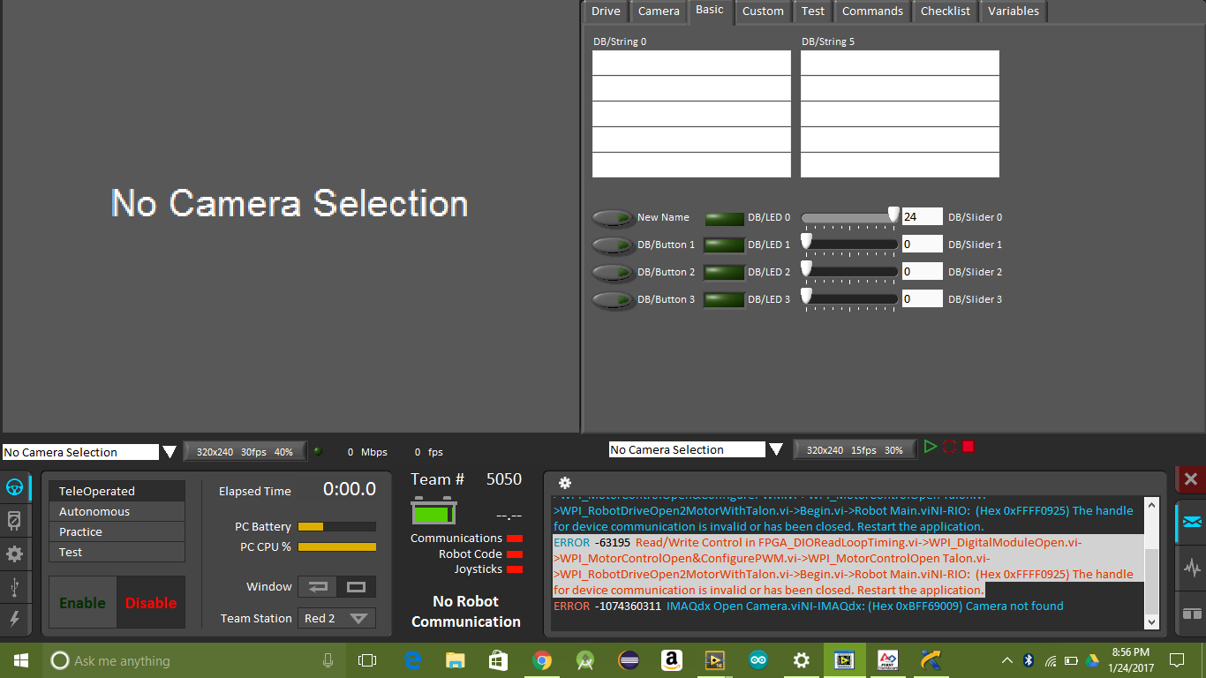Toggle DB/Button 2
This screenshot has width=1206, height=678.
[613, 272]
